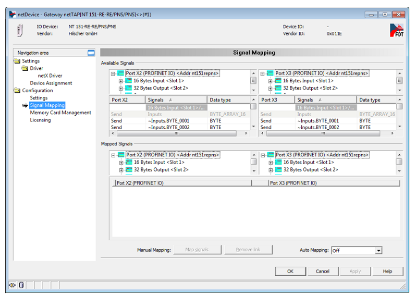Click Port X2 icon in Available Signals

(x=121, y=73)
